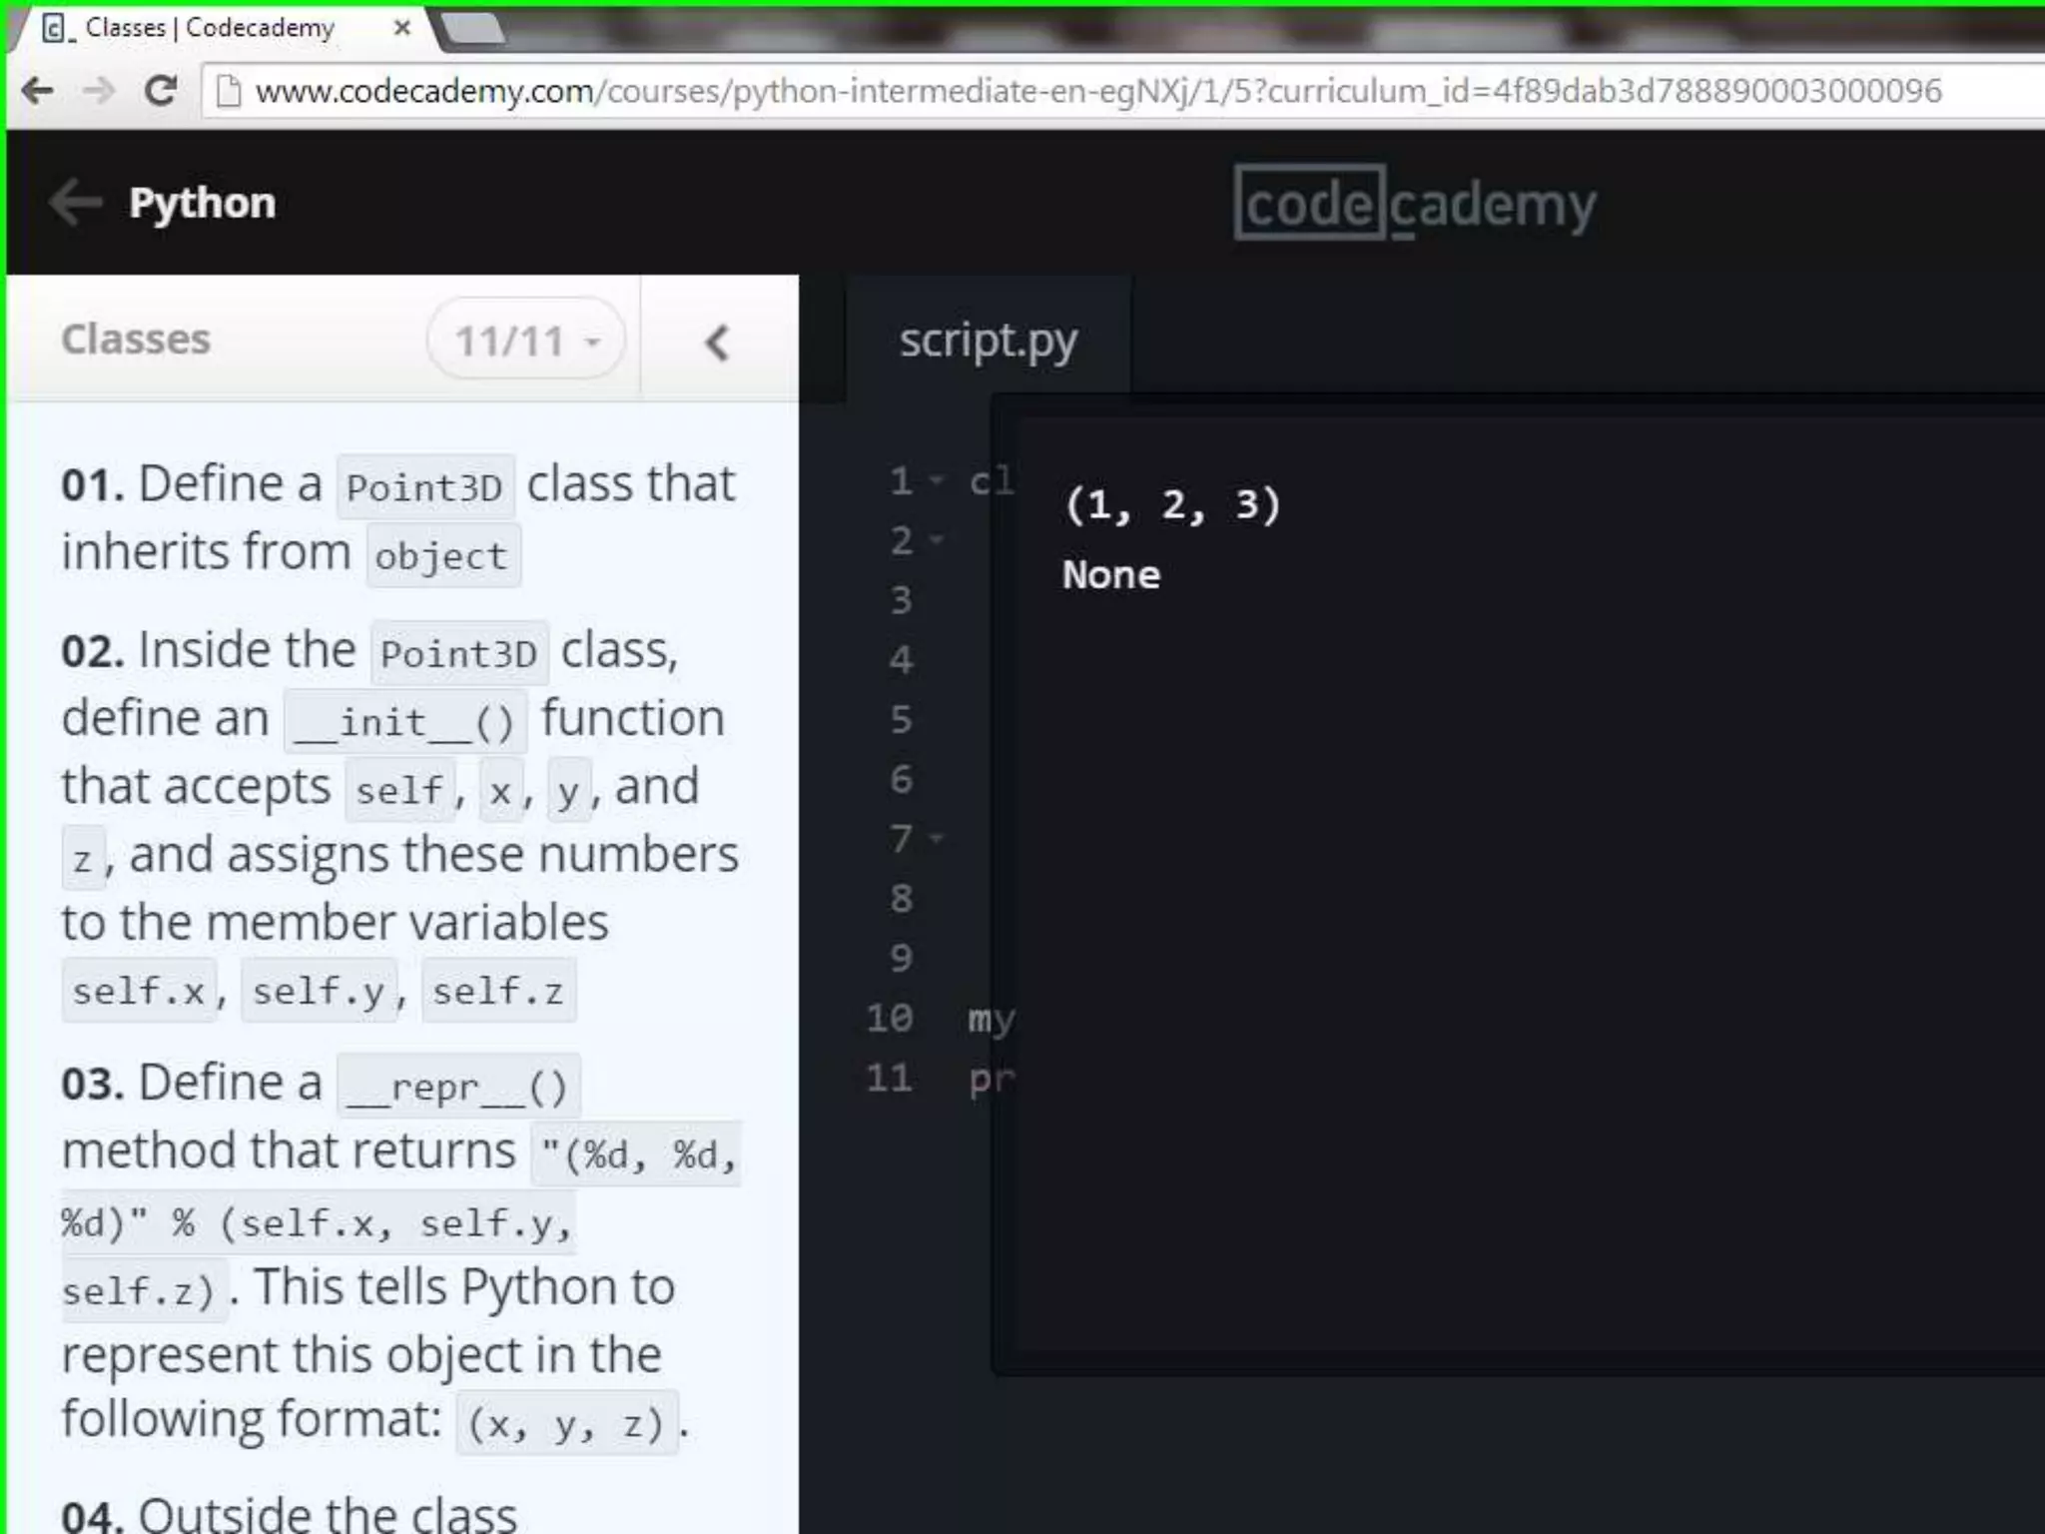Screen dimensions: 2045x1534
Task: Click the (1, 2, 3) console output
Action: [1172, 504]
